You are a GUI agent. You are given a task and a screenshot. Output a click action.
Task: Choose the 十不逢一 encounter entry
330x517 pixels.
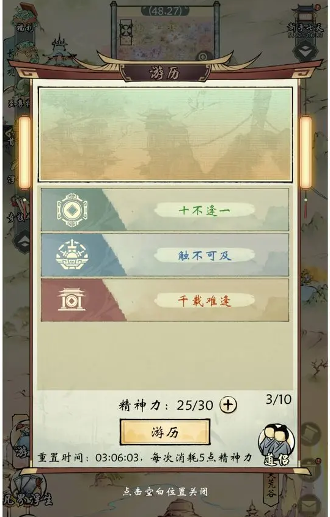tap(164, 210)
